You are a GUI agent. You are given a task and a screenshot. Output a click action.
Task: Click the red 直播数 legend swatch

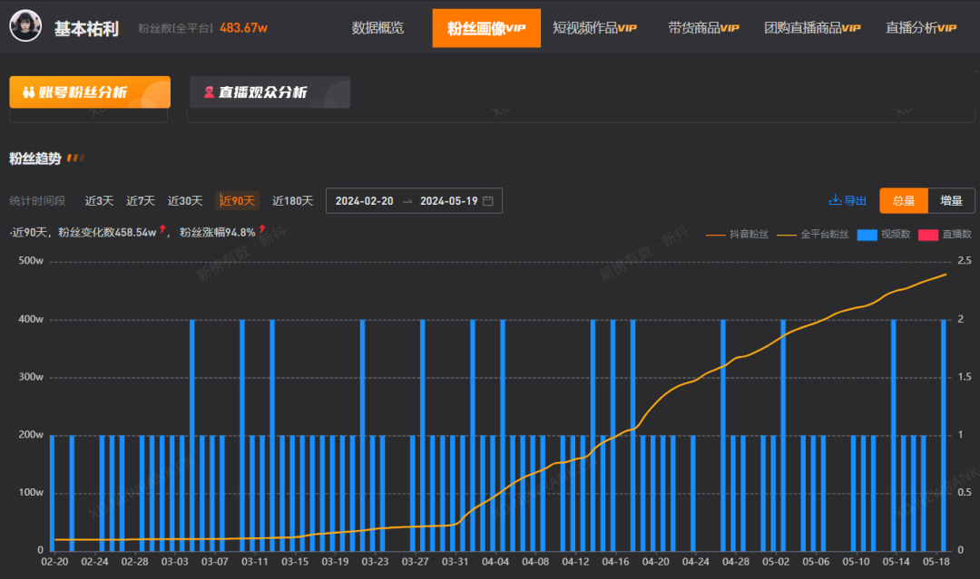pos(928,235)
